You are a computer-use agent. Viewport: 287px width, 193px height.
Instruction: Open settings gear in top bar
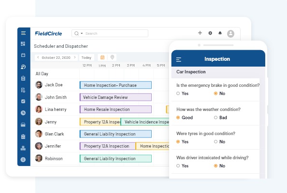(x=210, y=33)
